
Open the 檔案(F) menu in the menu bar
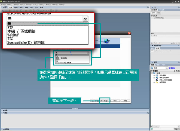coord(3,4)
